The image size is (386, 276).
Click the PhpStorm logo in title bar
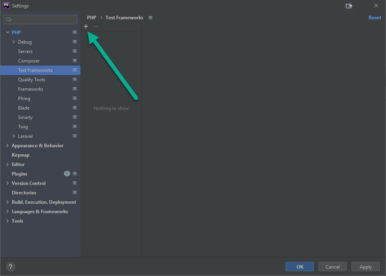point(6,5)
